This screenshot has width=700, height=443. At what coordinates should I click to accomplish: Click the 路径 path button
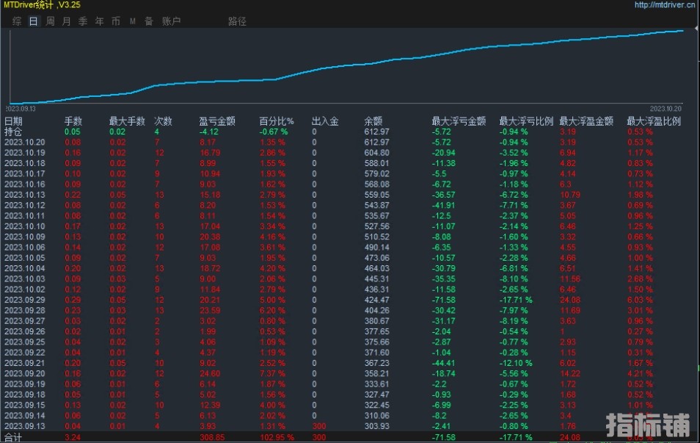click(x=237, y=21)
